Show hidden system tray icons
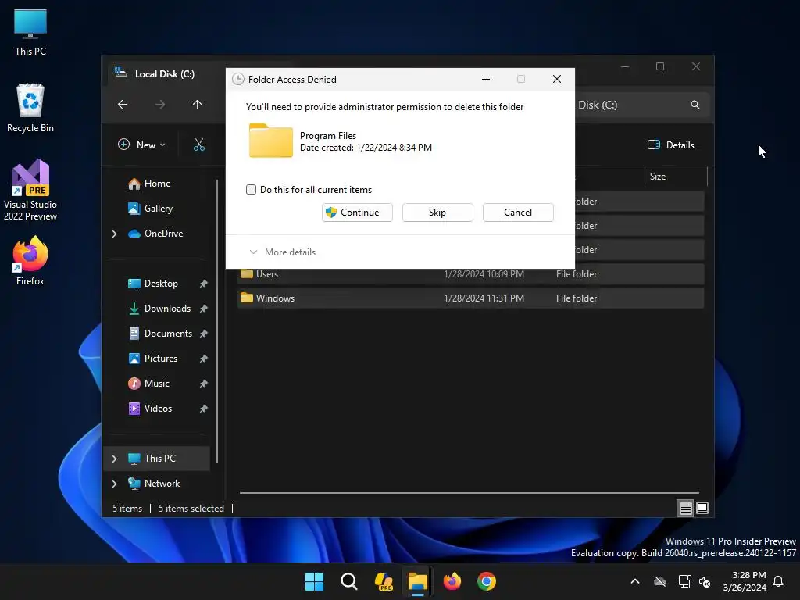The width and height of the screenshot is (800, 600). tap(635, 581)
